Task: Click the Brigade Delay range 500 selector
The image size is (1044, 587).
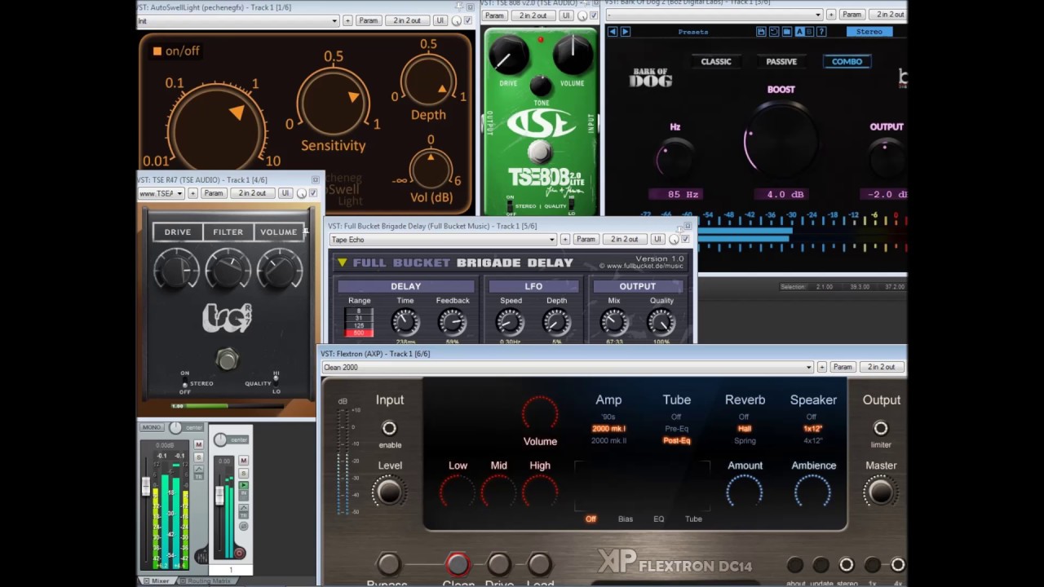Action: click(359, 333)
